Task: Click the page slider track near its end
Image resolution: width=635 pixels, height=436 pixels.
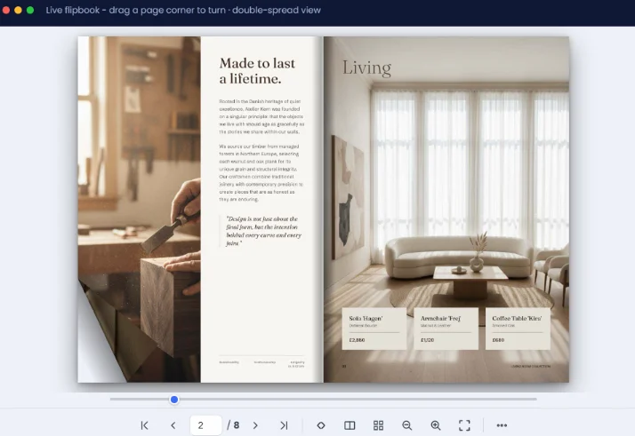Action: tap(526, 400)
